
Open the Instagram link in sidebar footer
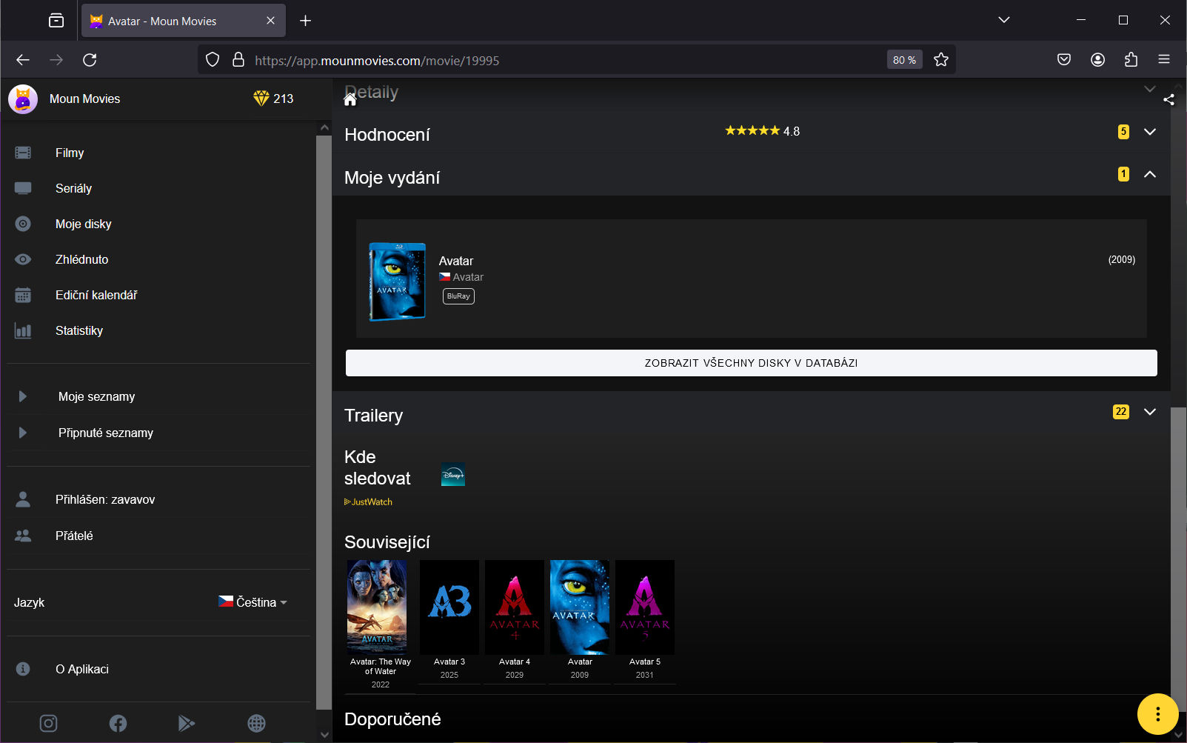point(48,723)
